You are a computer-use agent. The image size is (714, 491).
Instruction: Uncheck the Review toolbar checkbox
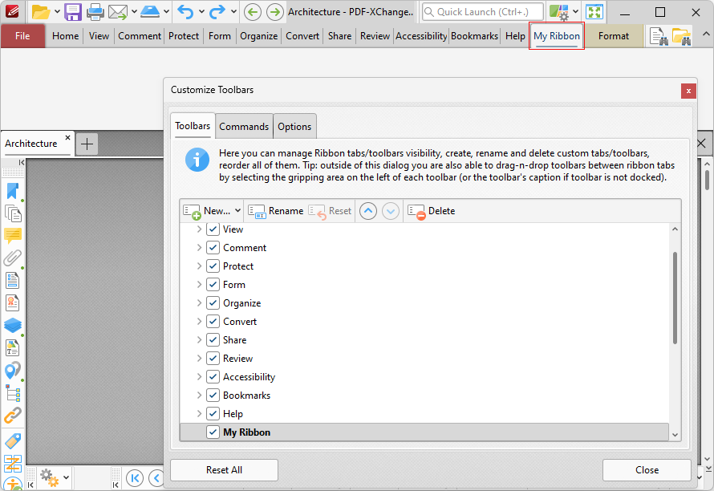[x=213, y=359]
